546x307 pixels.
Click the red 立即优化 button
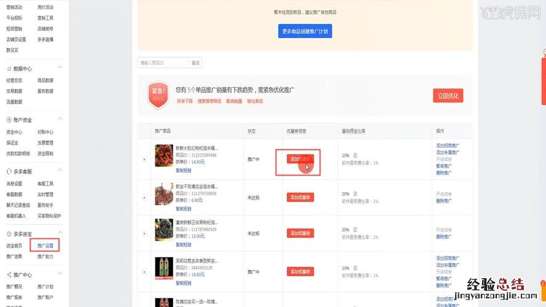pyautogui.click(x=448, y=96)
